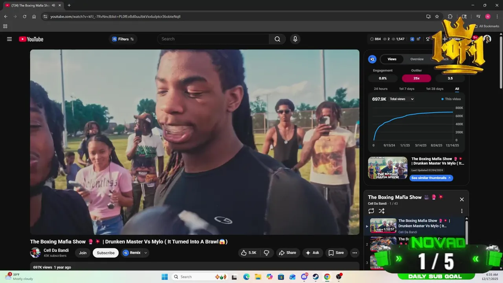Open Windows Start menu

[165, 277]
